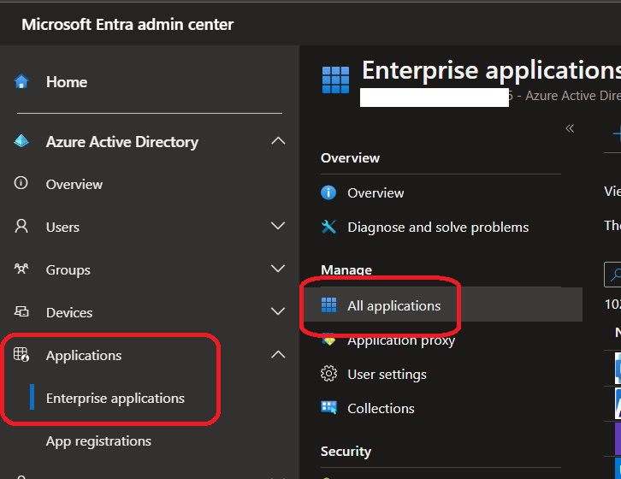Click the Groups people icon

21,269
